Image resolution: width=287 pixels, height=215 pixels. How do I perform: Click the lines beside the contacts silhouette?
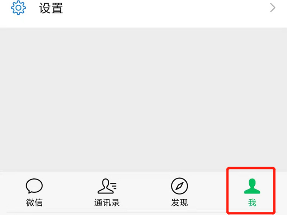point(114,186)
